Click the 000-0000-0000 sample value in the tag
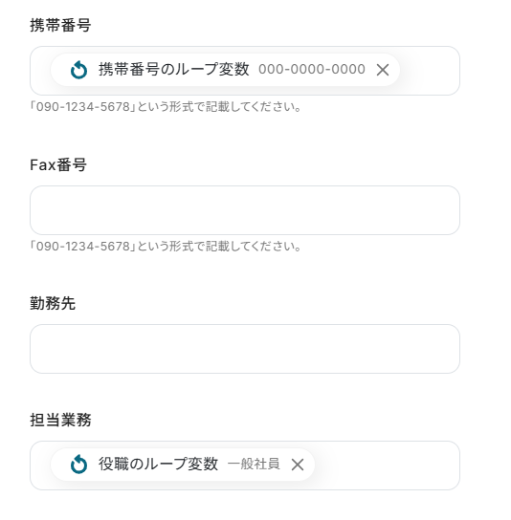Viewport: 511px width, 520px height. (x=312, y=70)
